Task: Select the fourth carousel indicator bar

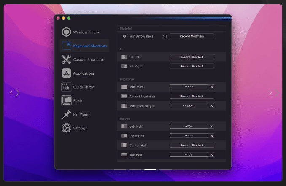Action: pos(165,170)
